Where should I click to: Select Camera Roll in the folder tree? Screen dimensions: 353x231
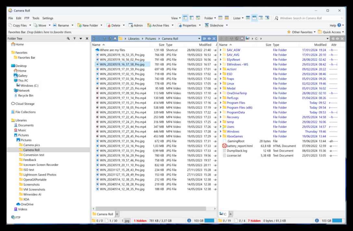click(31, 150)
